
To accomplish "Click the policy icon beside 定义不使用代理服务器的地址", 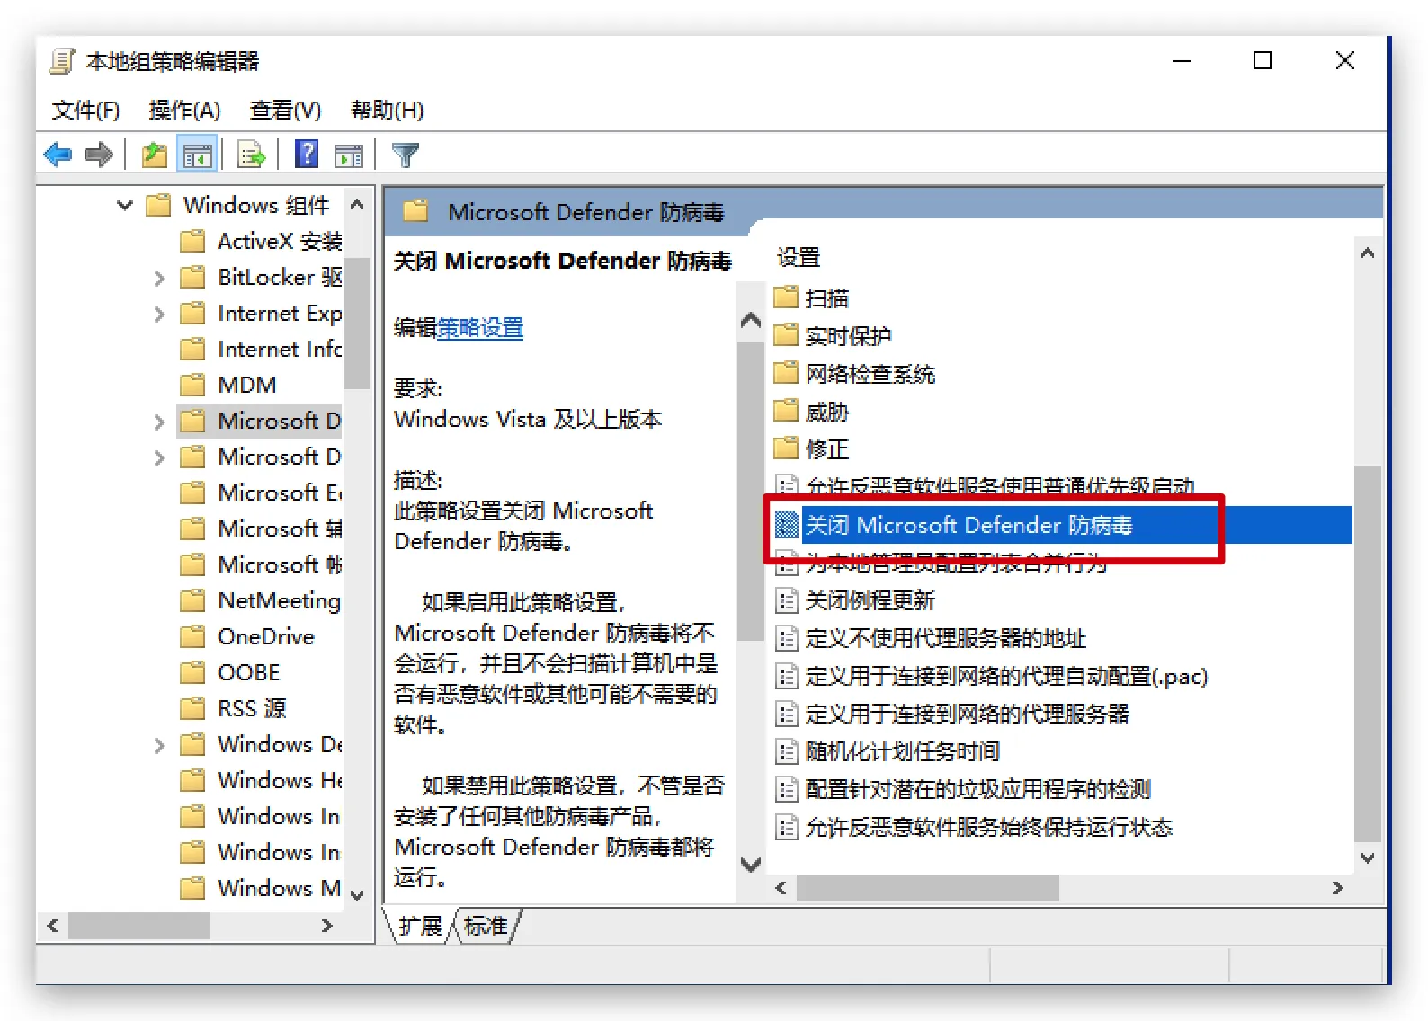I will [x=787, y=638].
